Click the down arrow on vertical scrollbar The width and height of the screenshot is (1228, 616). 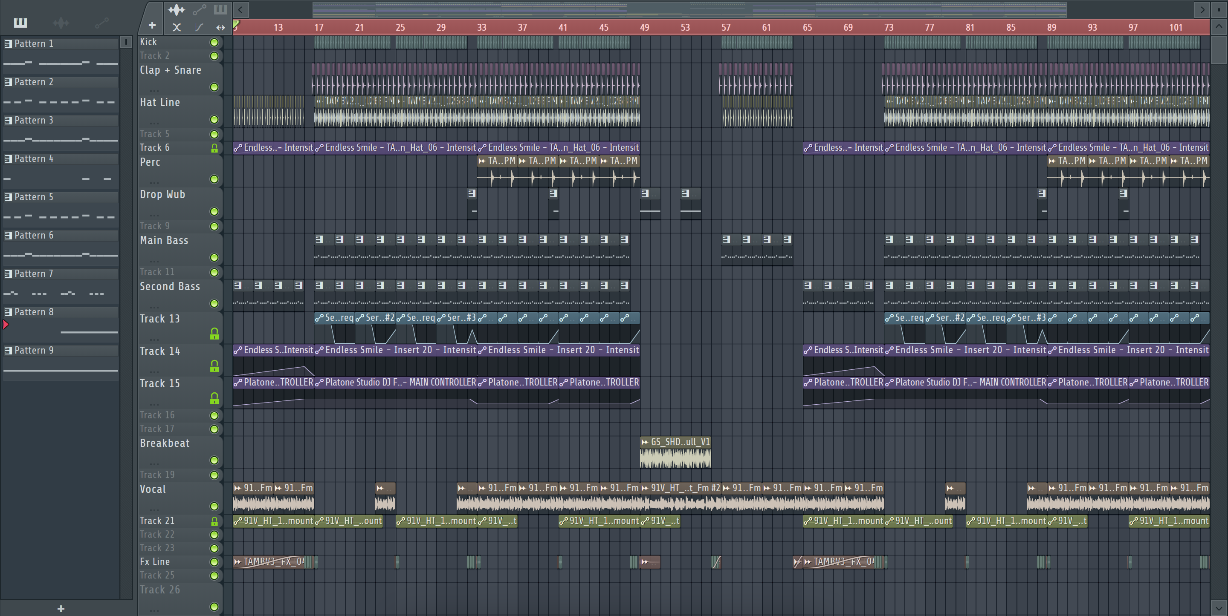pyautogui.click(x=1219, y=608)
